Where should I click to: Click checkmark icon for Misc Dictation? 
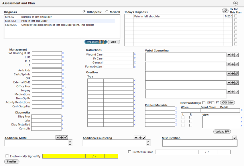[235, 138]
